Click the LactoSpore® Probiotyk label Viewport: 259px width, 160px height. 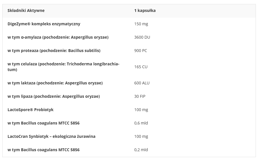tap(30, 110)
